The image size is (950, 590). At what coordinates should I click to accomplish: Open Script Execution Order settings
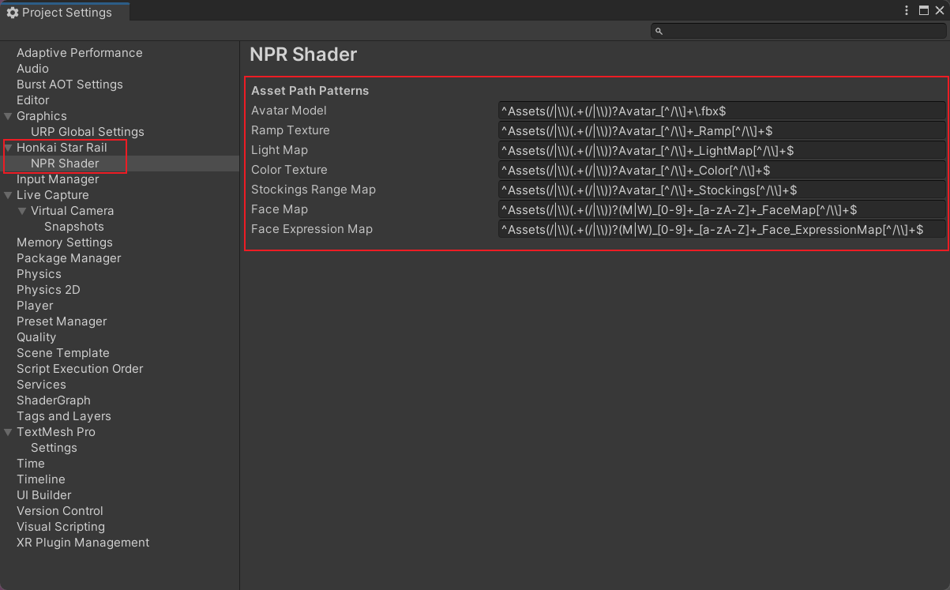pos(80,369)
